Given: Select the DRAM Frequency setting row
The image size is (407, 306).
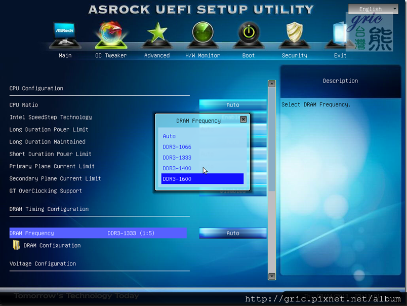Looking at the screenshot, I should point(98,233).
